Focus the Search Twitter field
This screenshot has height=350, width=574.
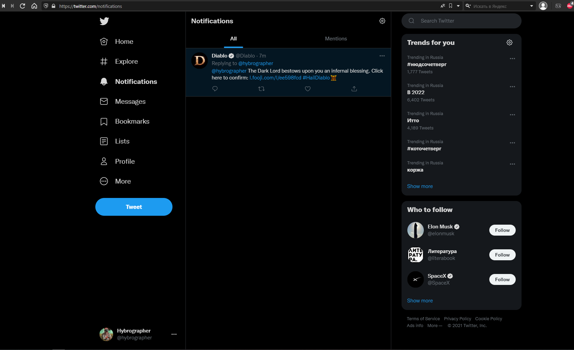click(x=462, y=21)
